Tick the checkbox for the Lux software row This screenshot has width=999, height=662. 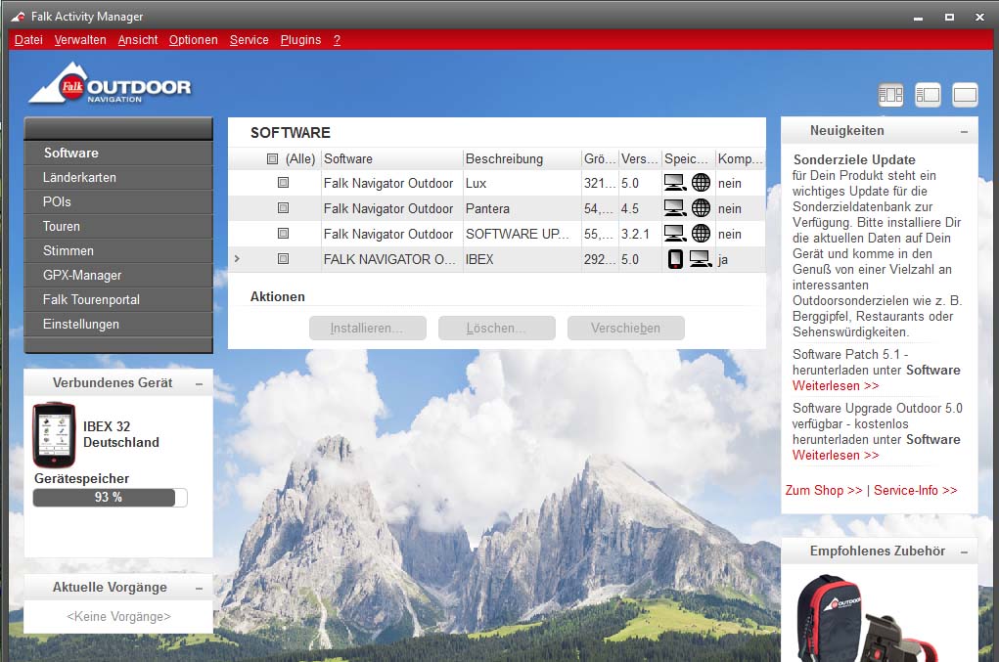tap(283, 183)
